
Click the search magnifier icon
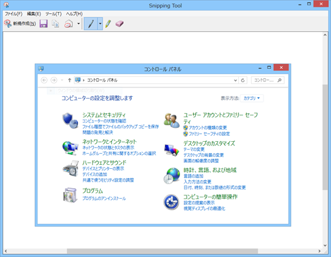click(x=279, y=80)
